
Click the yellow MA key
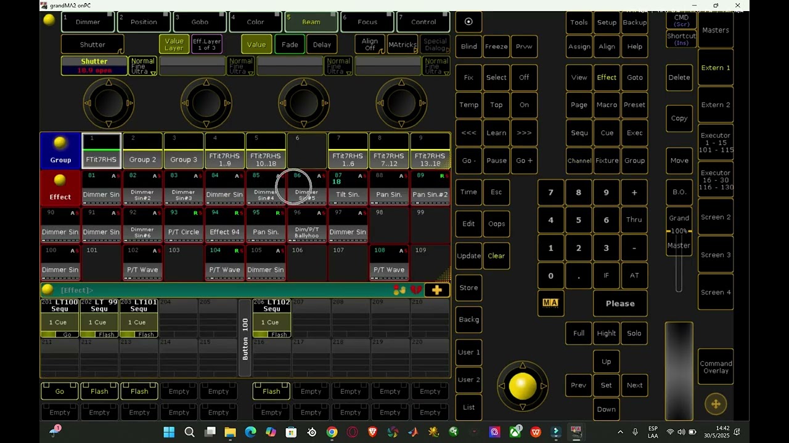click(550, 303)
